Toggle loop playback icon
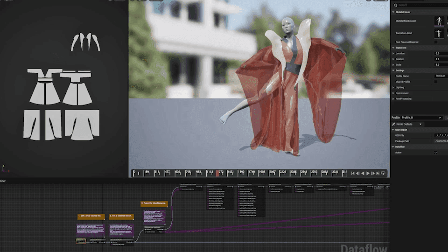This screenshot has width=448, height=252. coord(383,174)
